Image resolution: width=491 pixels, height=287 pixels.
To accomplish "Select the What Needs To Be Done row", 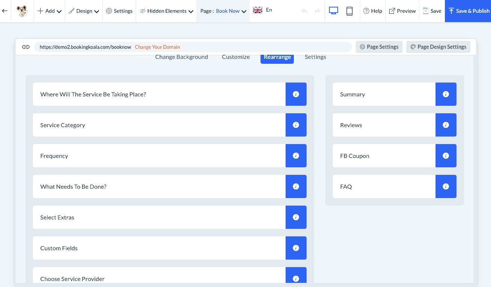I will (x=170, y=186).
